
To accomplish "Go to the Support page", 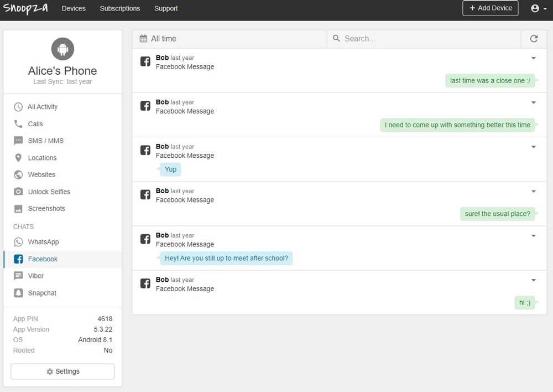I will 166,8.
